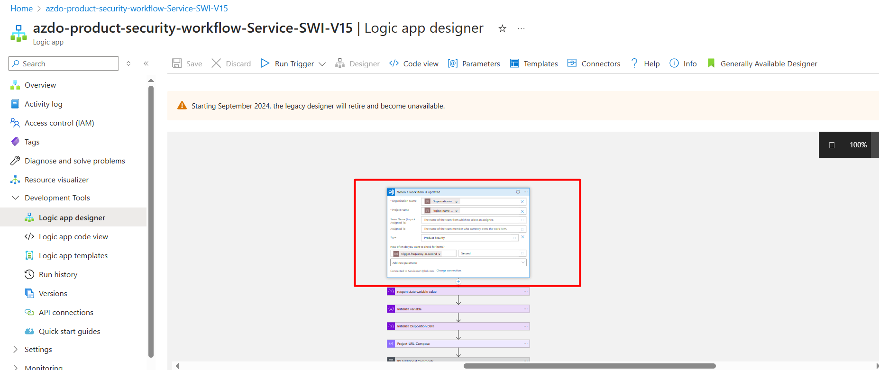The height and width of the screenshot is (370, 879).
Task: Remove the Project-name token chip
Action: (x=457, y=211)
